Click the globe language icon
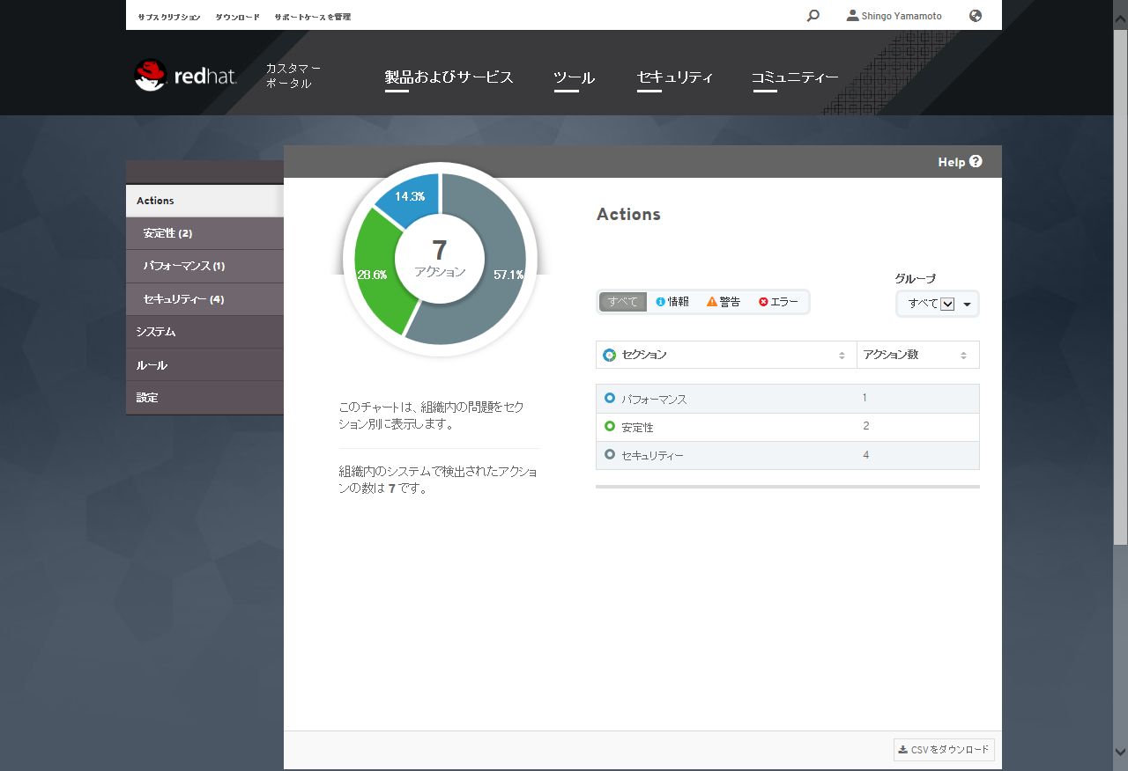This screenshot has width=1128, height=771. pos(976,16)
